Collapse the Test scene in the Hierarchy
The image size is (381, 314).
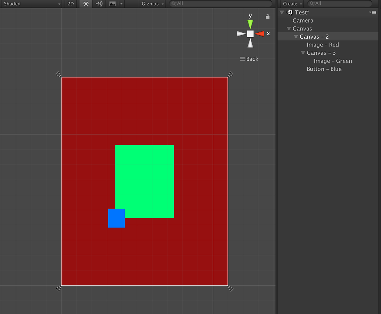click(282, 12)
